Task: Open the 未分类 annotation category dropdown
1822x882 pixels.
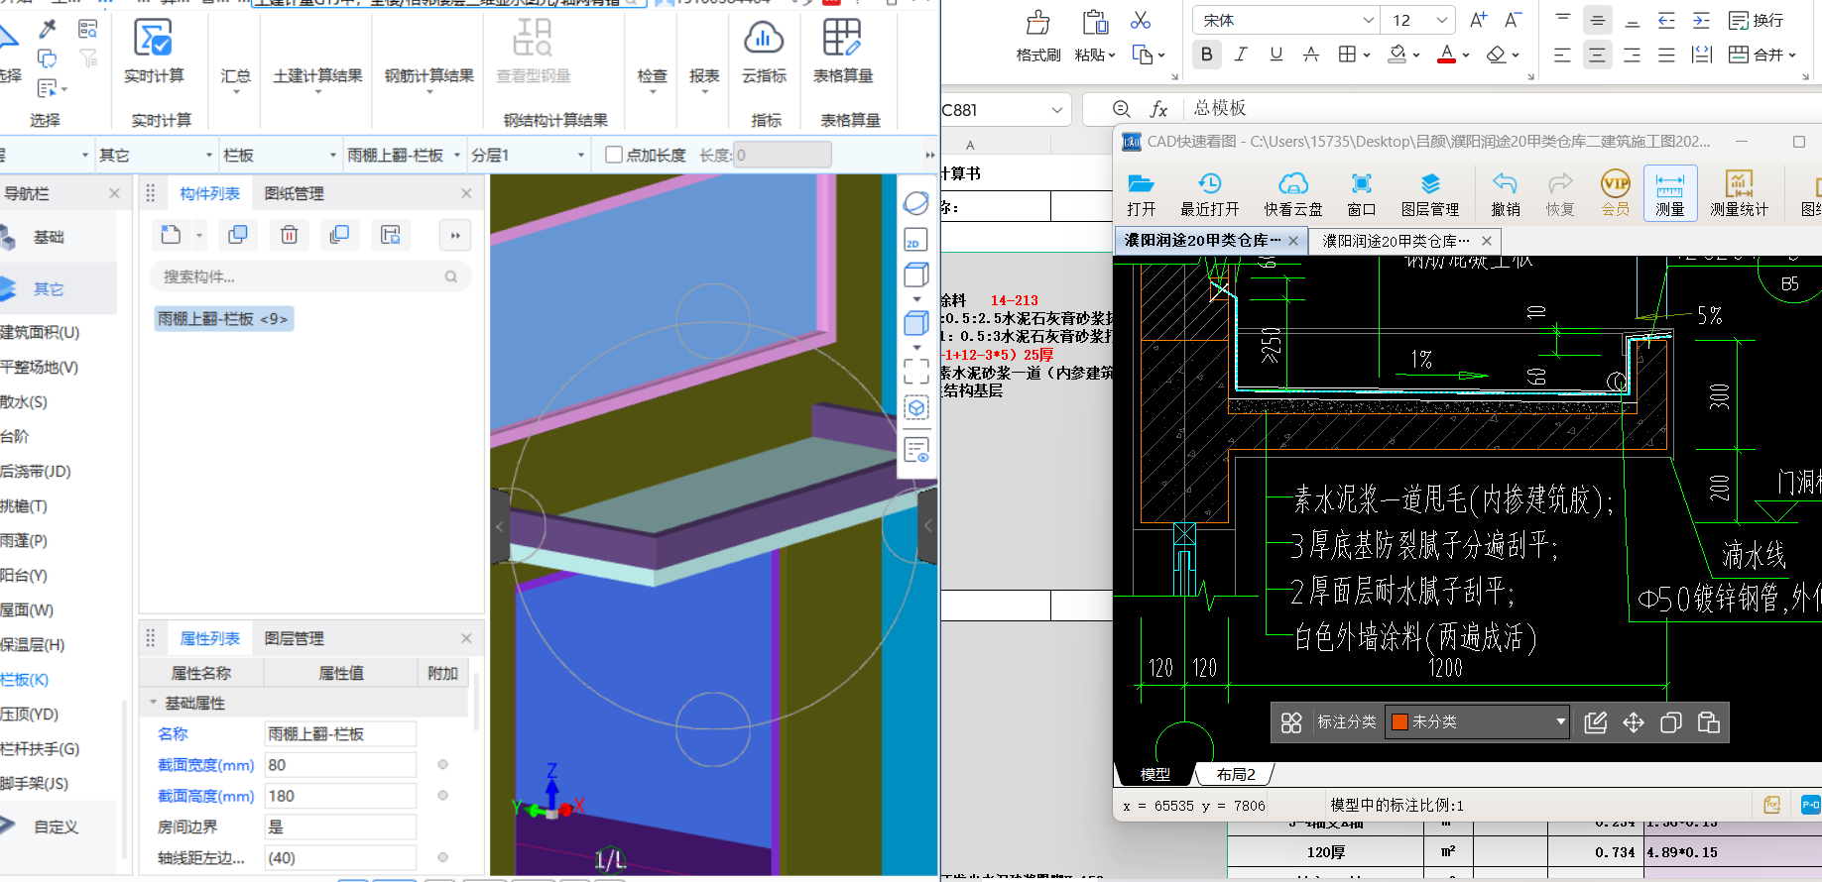Action: 1561,721
